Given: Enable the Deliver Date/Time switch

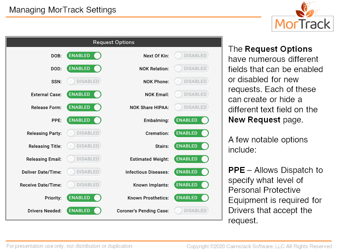Looking at the screenshot, I should coord(84,172).
